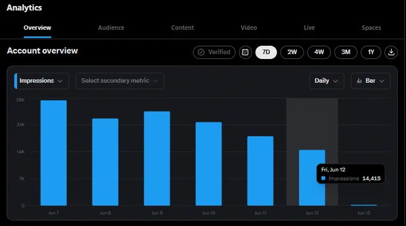406x226 pixels.
Task: Expand the Daily interval dropdown
Action: coord(327,81)
